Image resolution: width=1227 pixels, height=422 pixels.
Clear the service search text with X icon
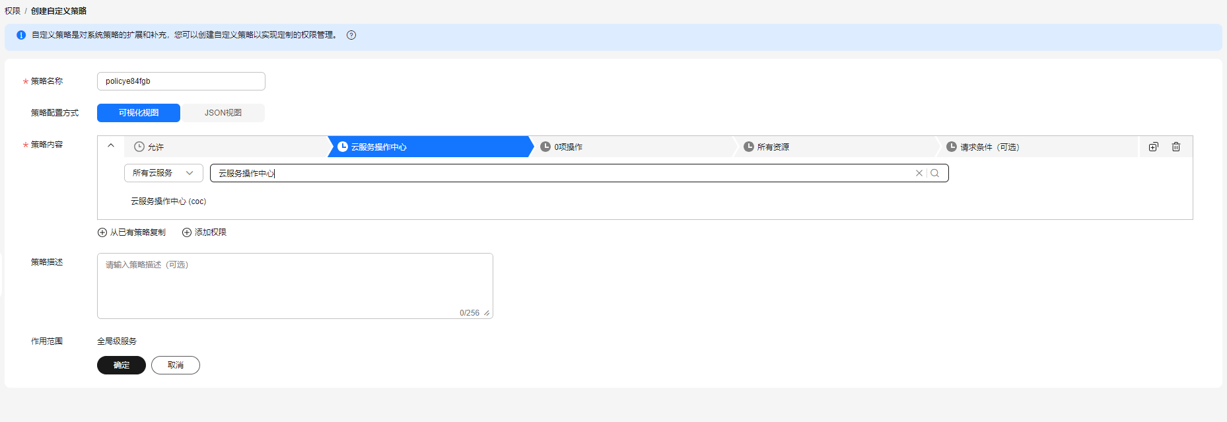(x=919, y=173)
